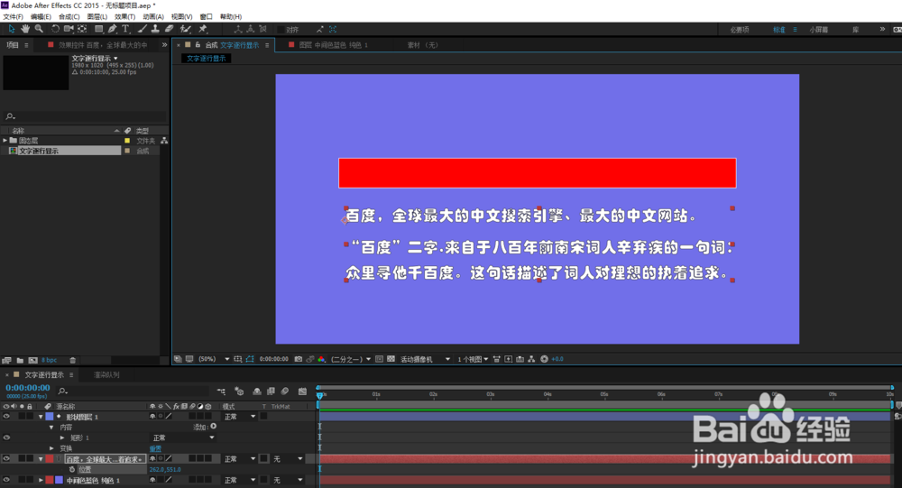Open the (50%) magnification dropdown

[x=214, y=359]
